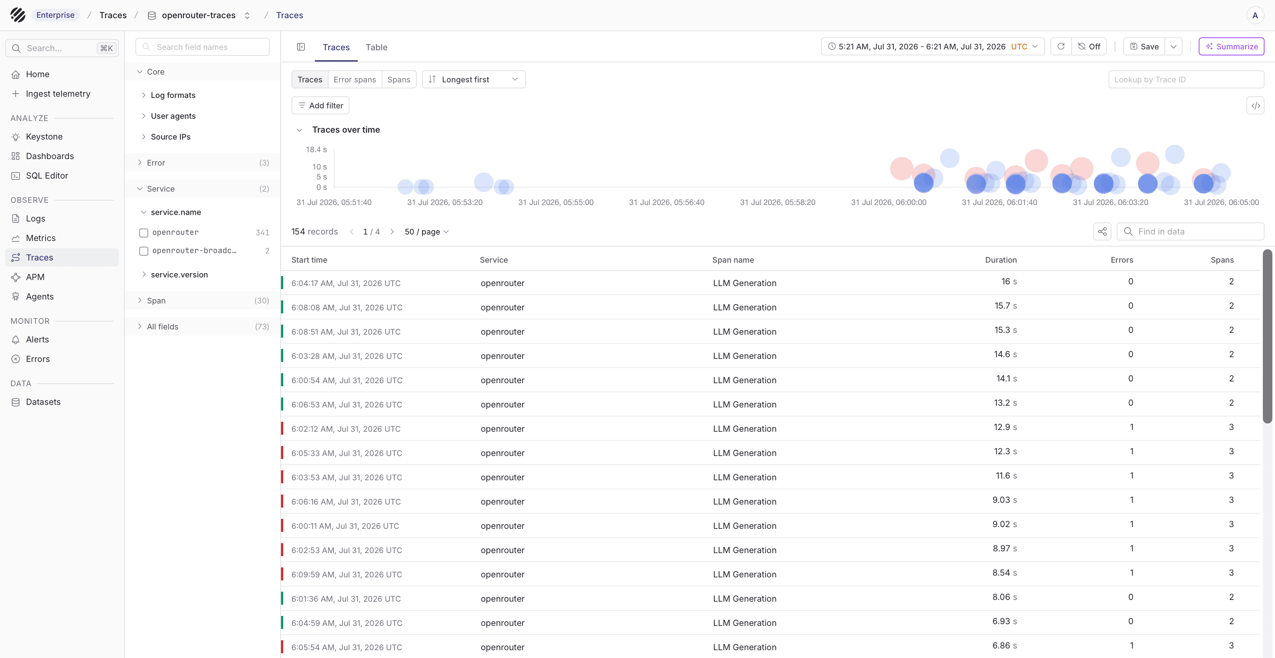Open the Save options arrow

[x=1173, y=46]
